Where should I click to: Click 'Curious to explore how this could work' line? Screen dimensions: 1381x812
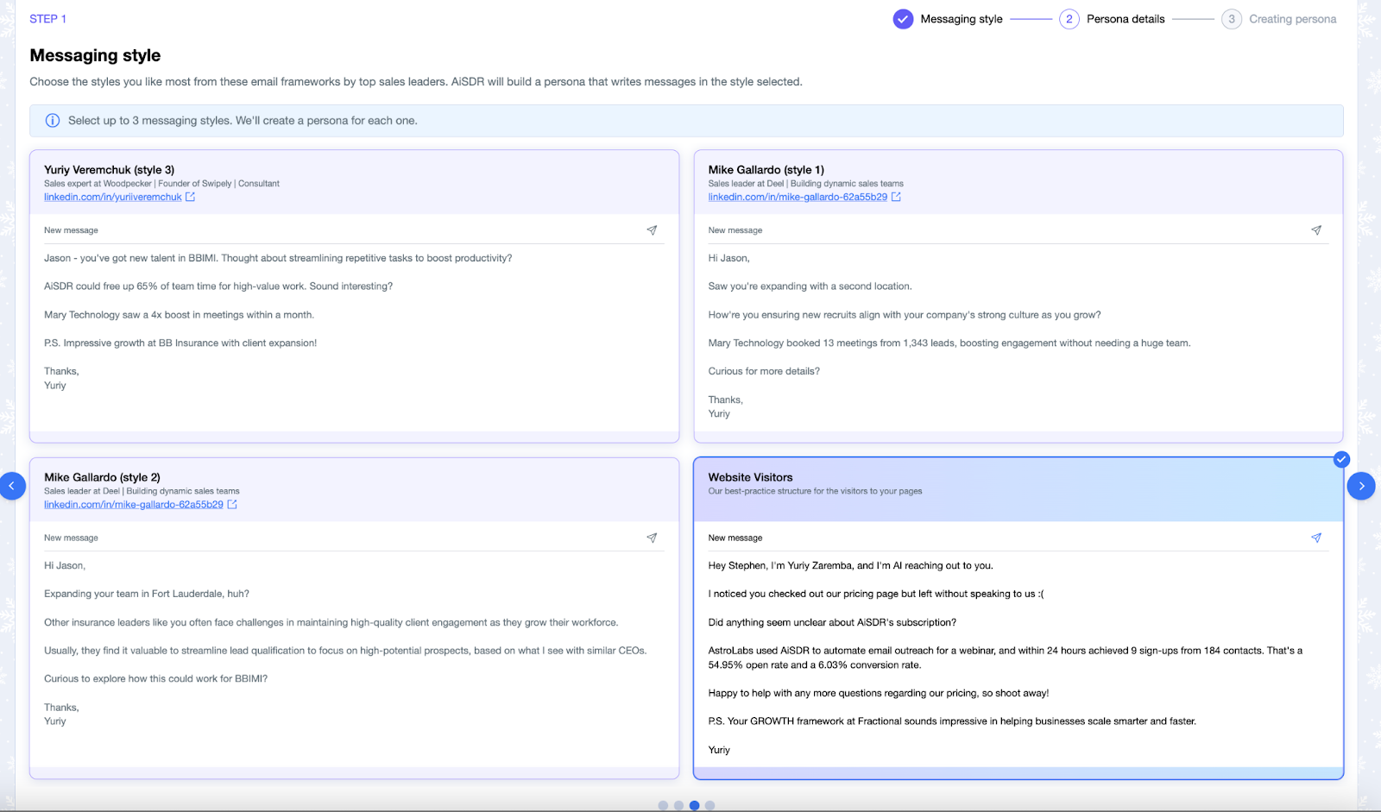(155, 679)
